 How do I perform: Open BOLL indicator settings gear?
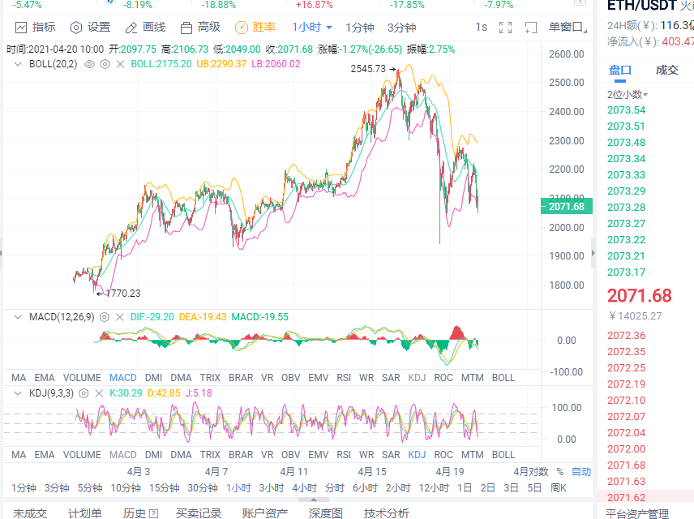point(104,63)
